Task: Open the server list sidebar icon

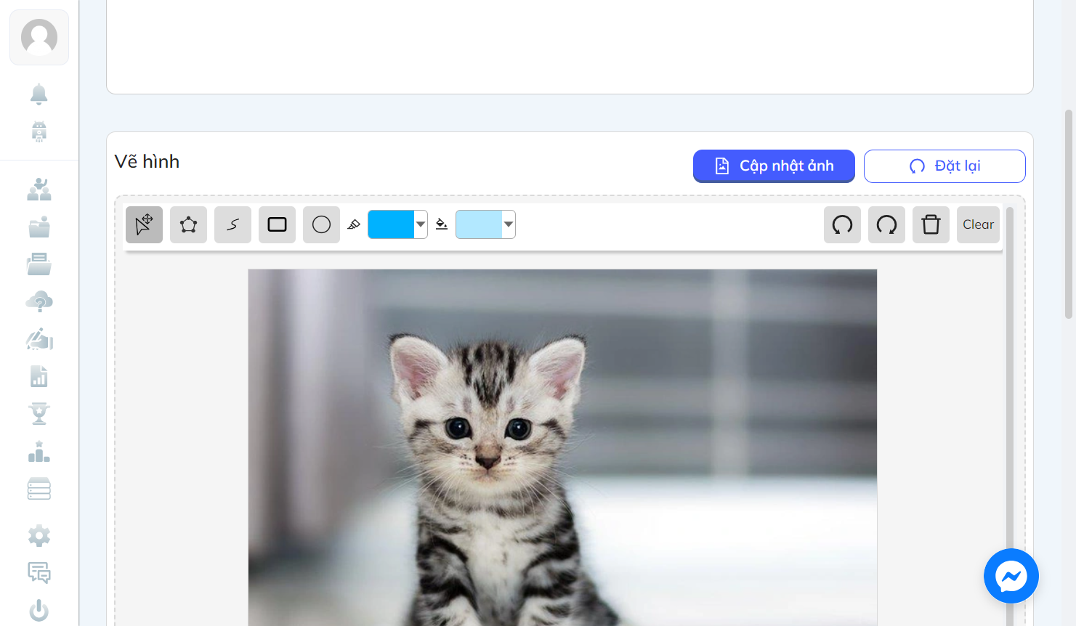Action: [x=39, y=489]
